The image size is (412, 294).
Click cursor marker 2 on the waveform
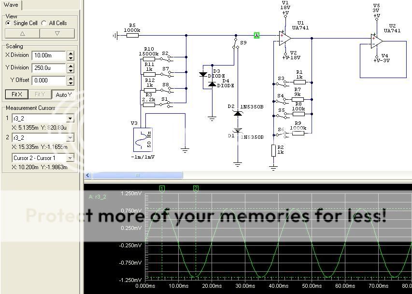point(196,188)
